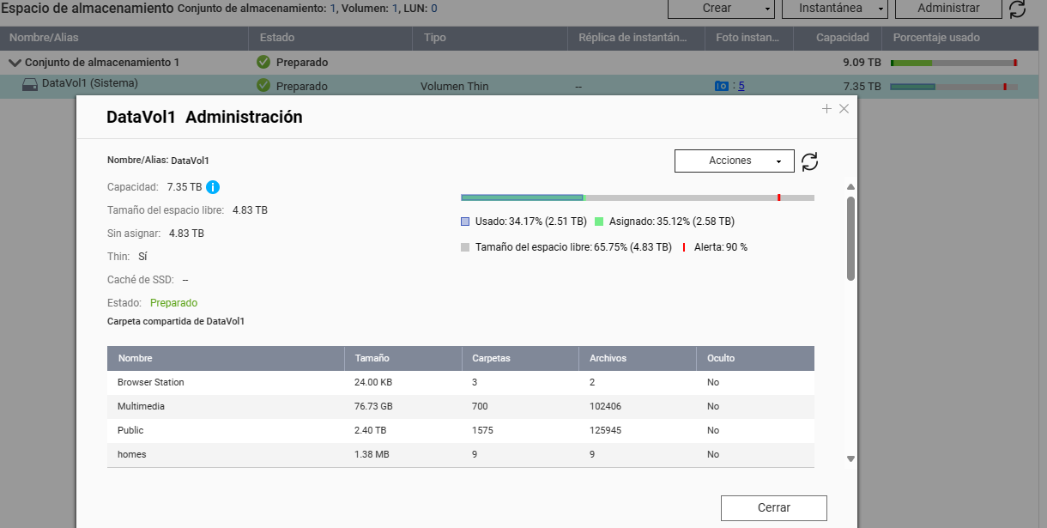
Task: Click the snapshot camera icon in DataVol1 row
Action: [x=722, y=86]
